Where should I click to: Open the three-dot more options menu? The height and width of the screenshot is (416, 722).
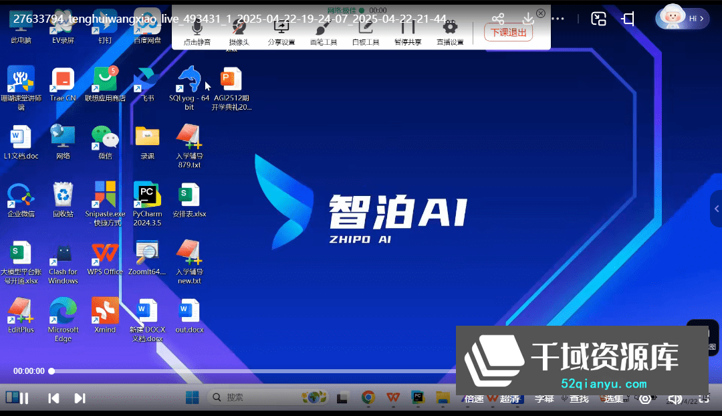tap(558, 19)
